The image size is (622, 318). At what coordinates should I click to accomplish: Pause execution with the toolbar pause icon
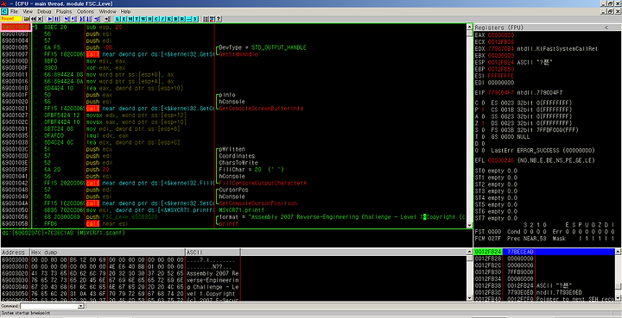click(x=57, y=19)
